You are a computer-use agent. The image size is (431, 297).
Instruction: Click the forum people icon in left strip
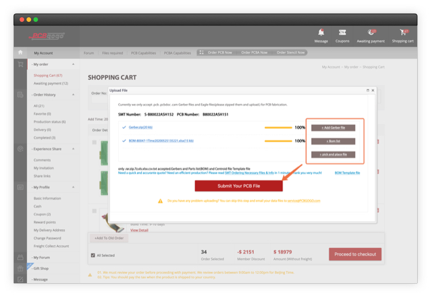point(20,257)
